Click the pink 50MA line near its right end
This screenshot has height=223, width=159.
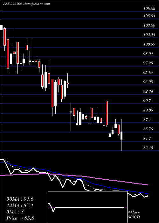pos(145,184)
